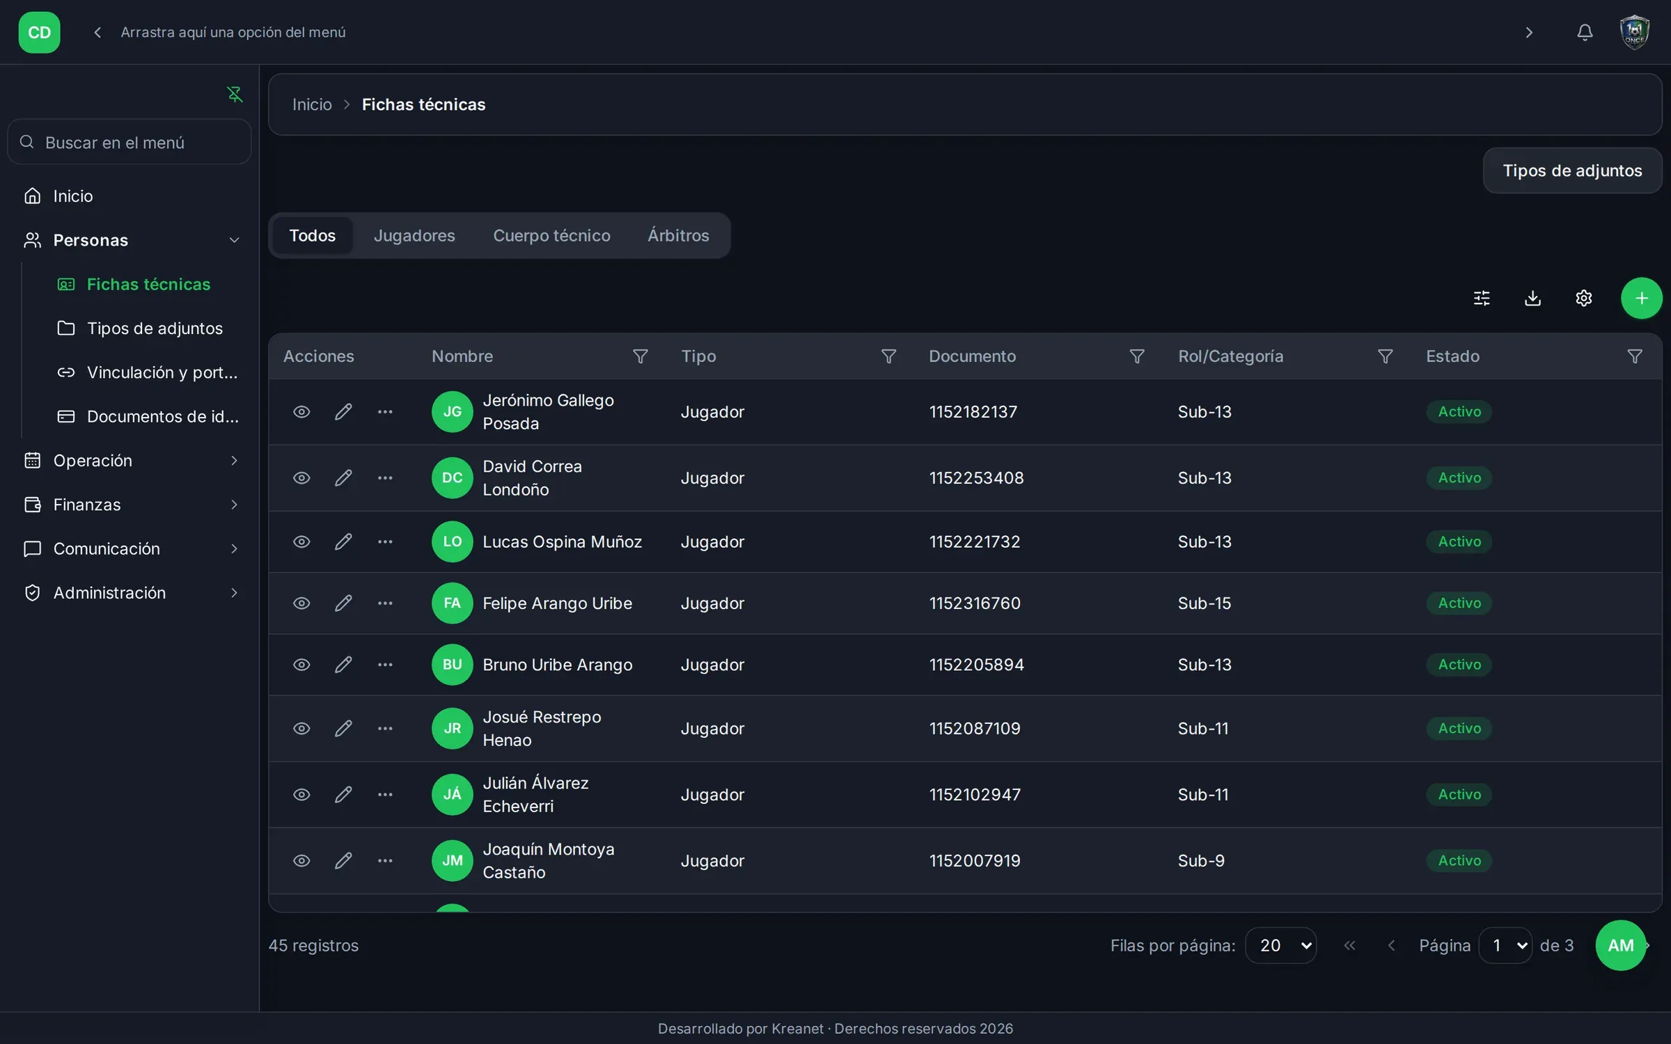The width and height of the screenshot is (1671, 1044).
Task: Click the Tipos de adjuntos button
Action: tap(1572, 171)
